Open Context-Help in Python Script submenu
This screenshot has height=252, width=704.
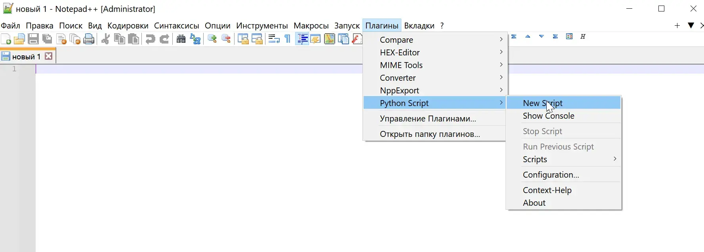coord(564,190)
